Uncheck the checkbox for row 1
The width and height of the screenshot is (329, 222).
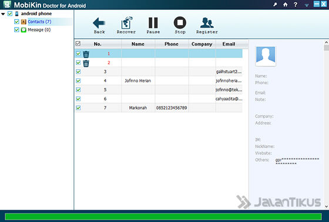coord(78,53)
